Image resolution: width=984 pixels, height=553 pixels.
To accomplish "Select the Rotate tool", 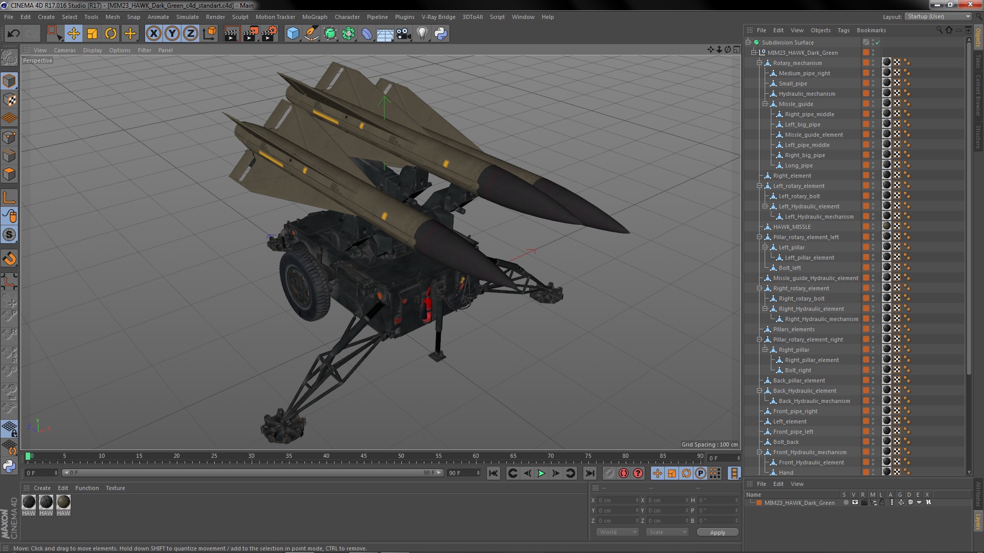I will pyautogui.click(x=111, y=34).
